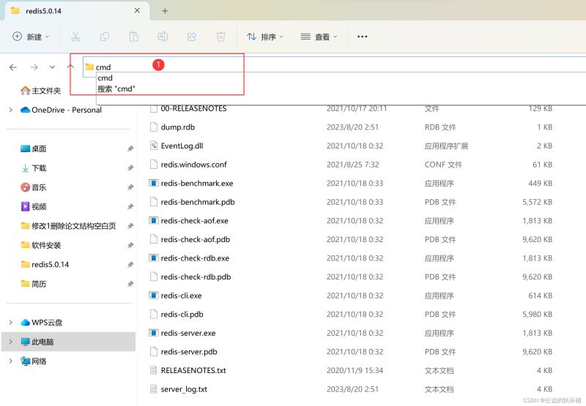
Task: Open the 排序 (Sort) dropdown menu
Action: point(264,37)
